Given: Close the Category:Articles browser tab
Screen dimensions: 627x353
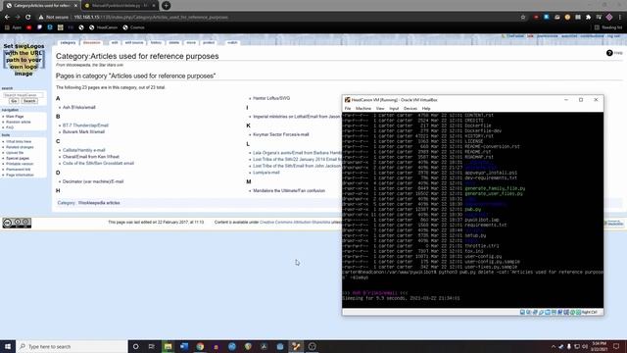Looking at the screenshot, I should [x=75, y=6].
